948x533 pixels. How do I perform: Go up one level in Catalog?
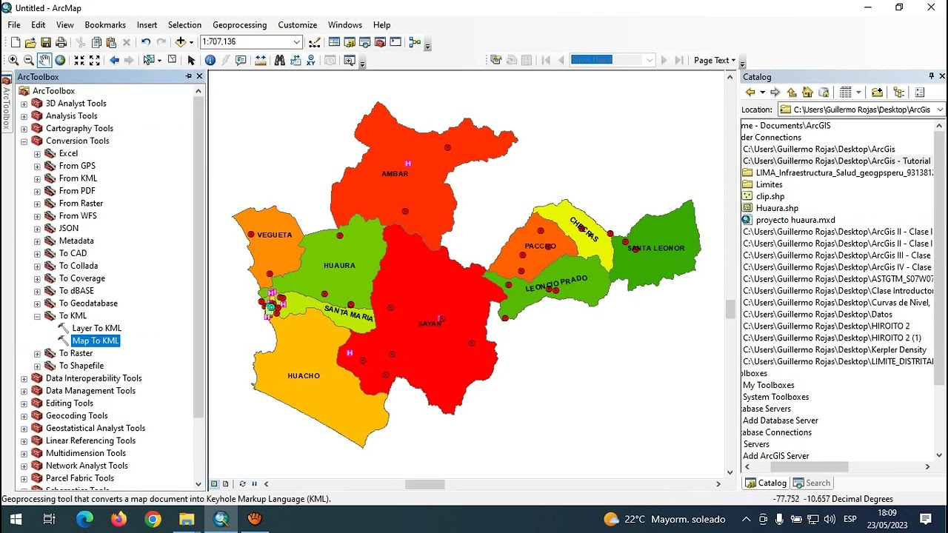[792, 93]
